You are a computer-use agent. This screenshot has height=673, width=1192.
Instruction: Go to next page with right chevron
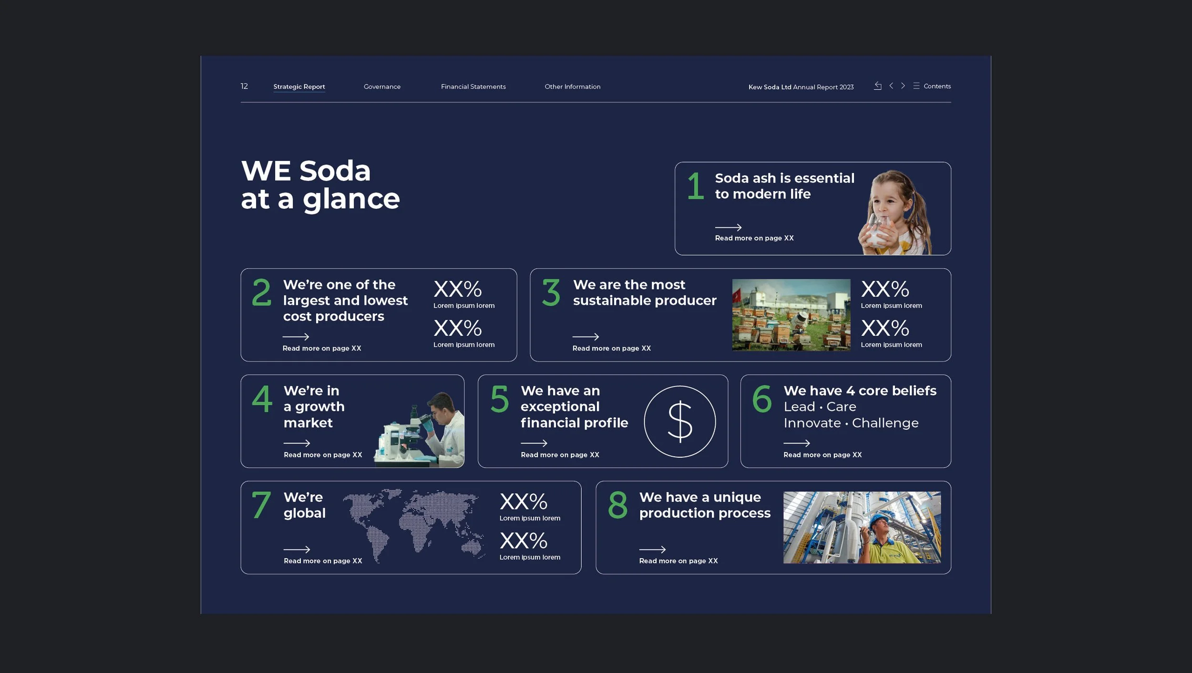coord(903,86)
